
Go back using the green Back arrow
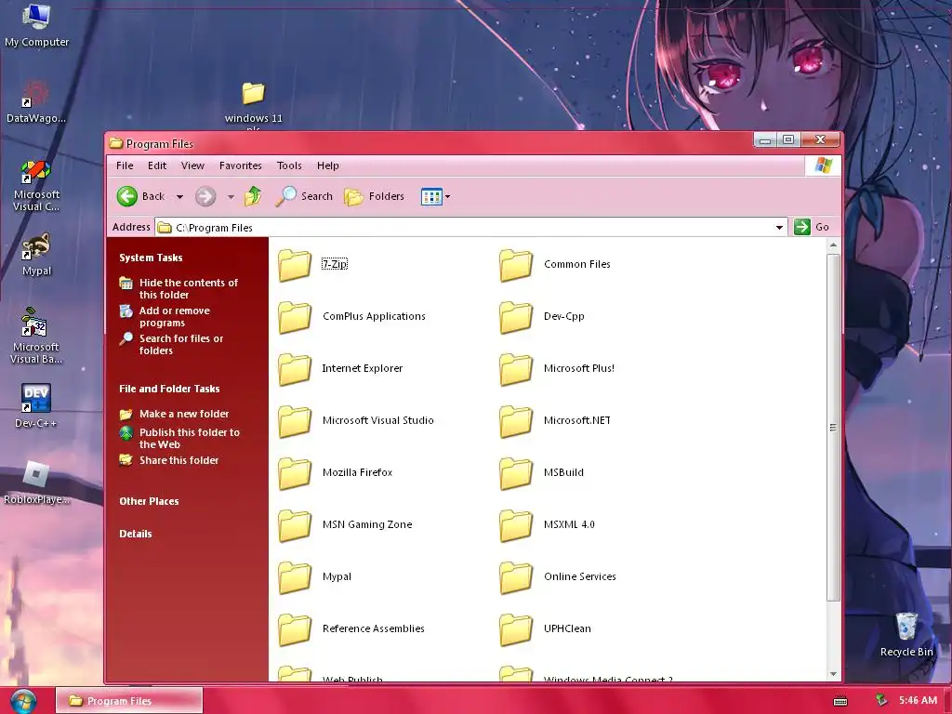(x=140, y=196)
